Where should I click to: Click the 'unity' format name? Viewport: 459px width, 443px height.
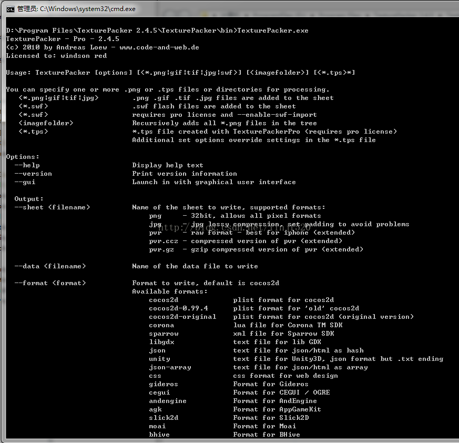pyautogui.click(x=159, y=359)
